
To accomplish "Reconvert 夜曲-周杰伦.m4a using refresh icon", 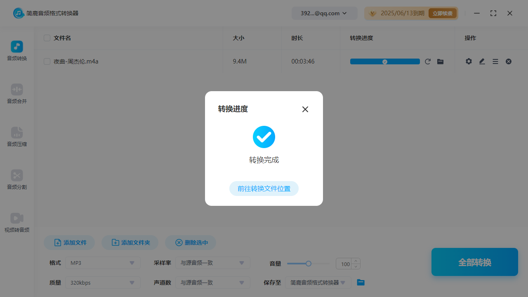I will click(x=428, y=61).
